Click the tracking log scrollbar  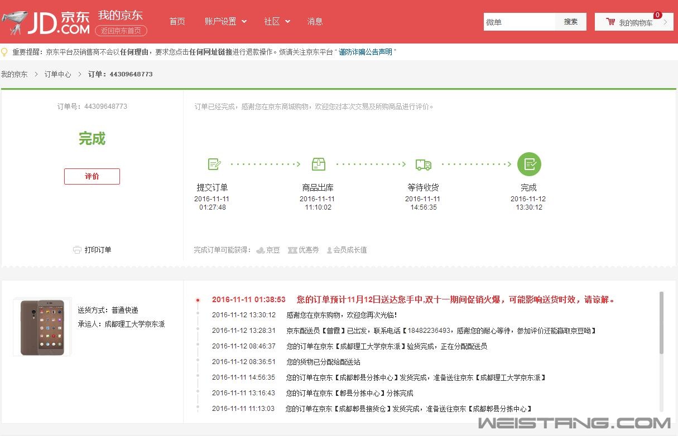662,322
